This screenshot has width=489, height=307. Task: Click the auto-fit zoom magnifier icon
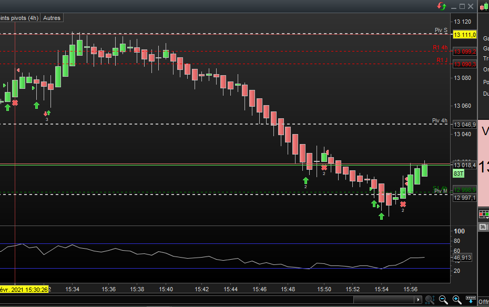click(430, 300)
